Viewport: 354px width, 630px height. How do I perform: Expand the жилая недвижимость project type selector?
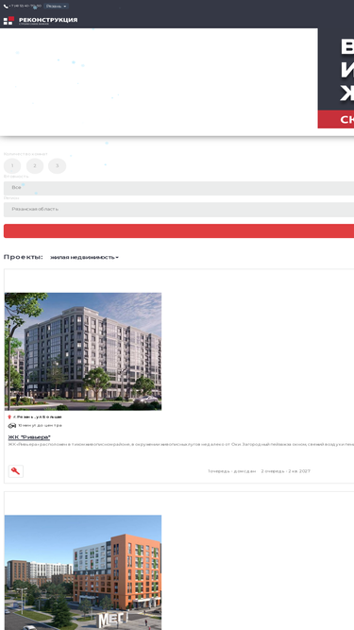(84, 257)
